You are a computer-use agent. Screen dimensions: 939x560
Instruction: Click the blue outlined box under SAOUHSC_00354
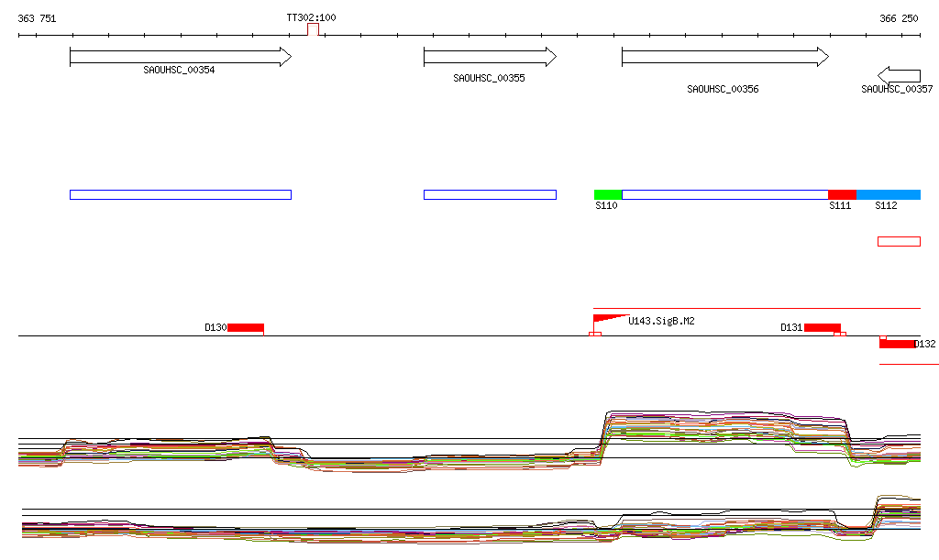pyautogui.click(x=181, y=194)
